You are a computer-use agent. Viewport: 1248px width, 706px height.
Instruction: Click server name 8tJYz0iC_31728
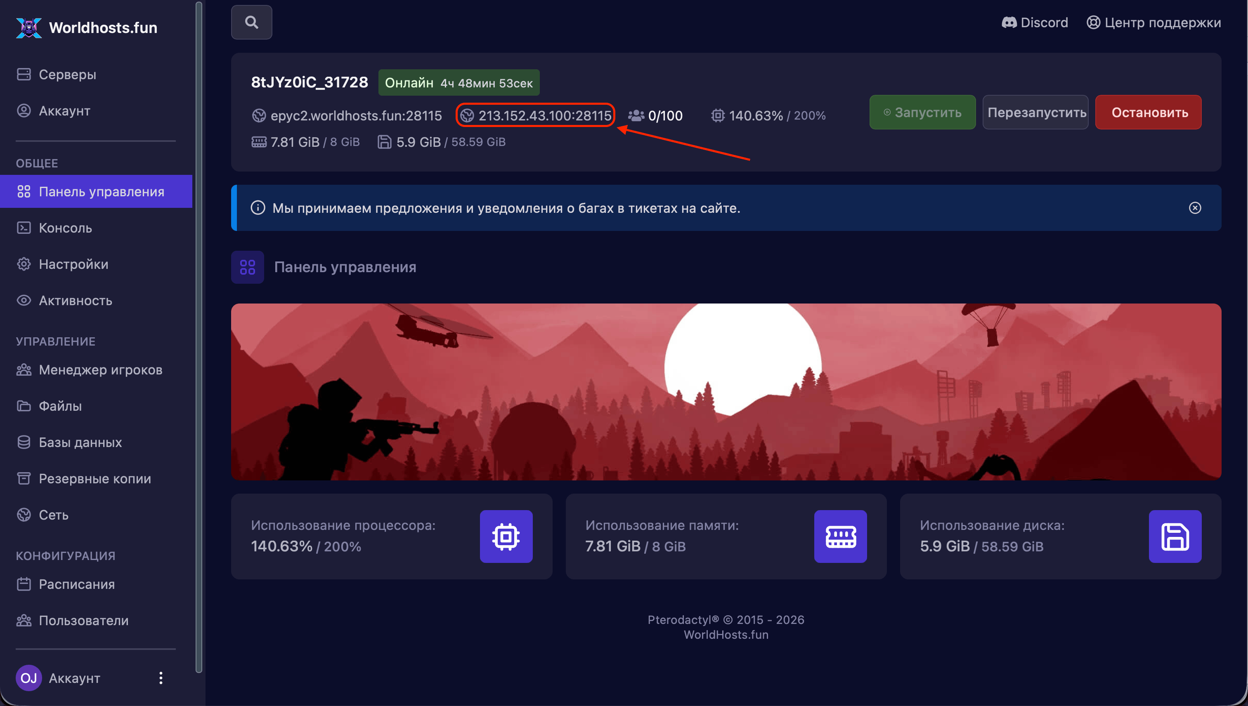click(x=310, y=82)
